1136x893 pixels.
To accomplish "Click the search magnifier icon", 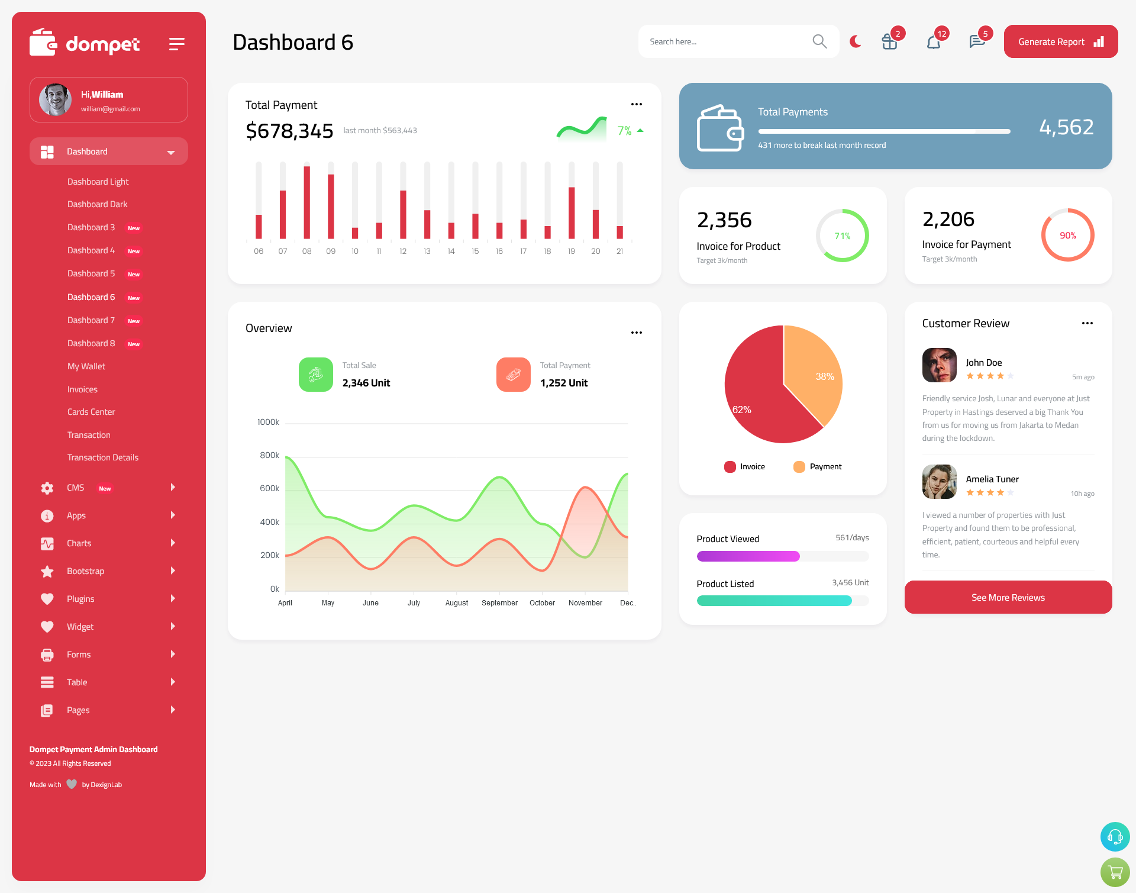I will pyautogui.click(x=819, y=41).
